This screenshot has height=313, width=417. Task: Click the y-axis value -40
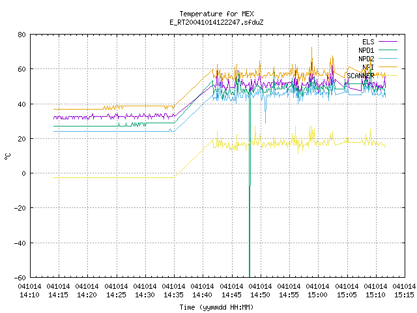tap(20, 243)
